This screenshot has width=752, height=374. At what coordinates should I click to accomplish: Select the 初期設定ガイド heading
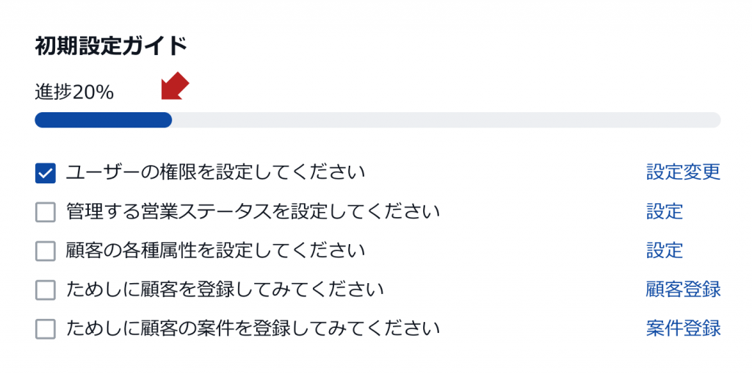pos(111,47)
